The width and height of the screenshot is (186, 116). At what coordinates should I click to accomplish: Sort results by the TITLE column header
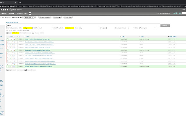(x=27, y=37)
